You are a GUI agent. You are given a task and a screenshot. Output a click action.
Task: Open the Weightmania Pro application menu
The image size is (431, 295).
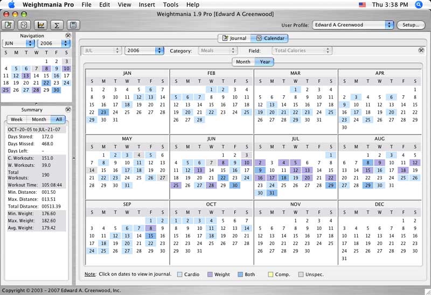pos(48,5)
